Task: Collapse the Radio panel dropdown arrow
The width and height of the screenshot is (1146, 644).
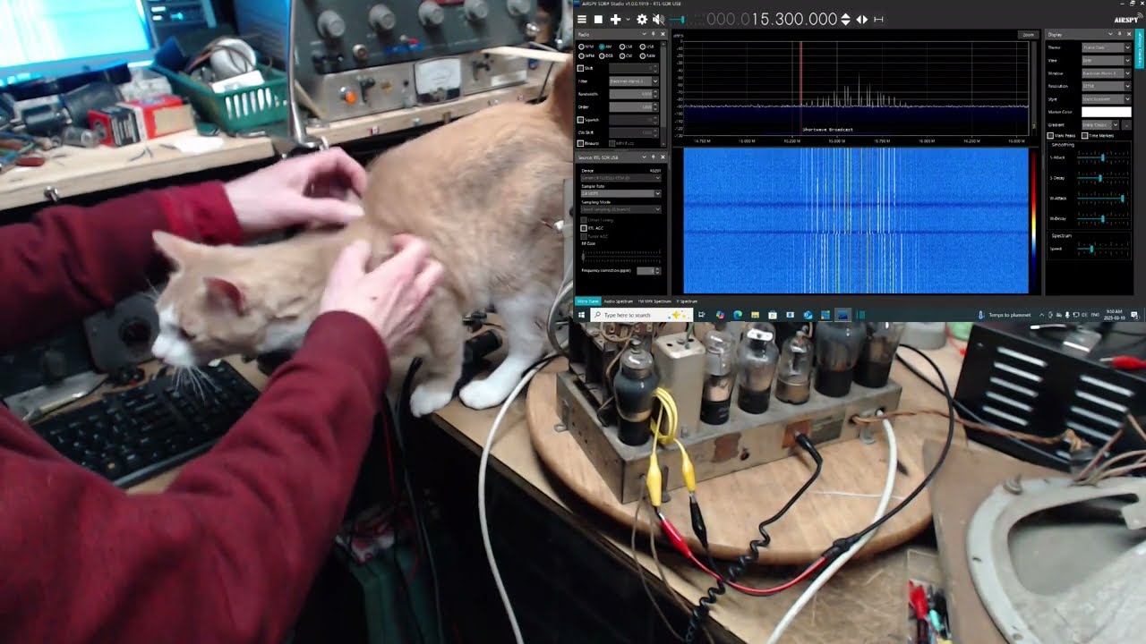Action: [644, 34]
